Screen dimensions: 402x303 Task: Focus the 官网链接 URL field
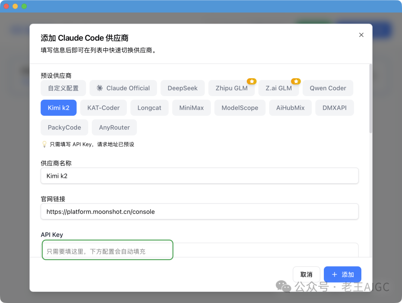[200, 211]
